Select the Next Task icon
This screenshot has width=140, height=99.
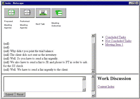(x=43, y=13)
